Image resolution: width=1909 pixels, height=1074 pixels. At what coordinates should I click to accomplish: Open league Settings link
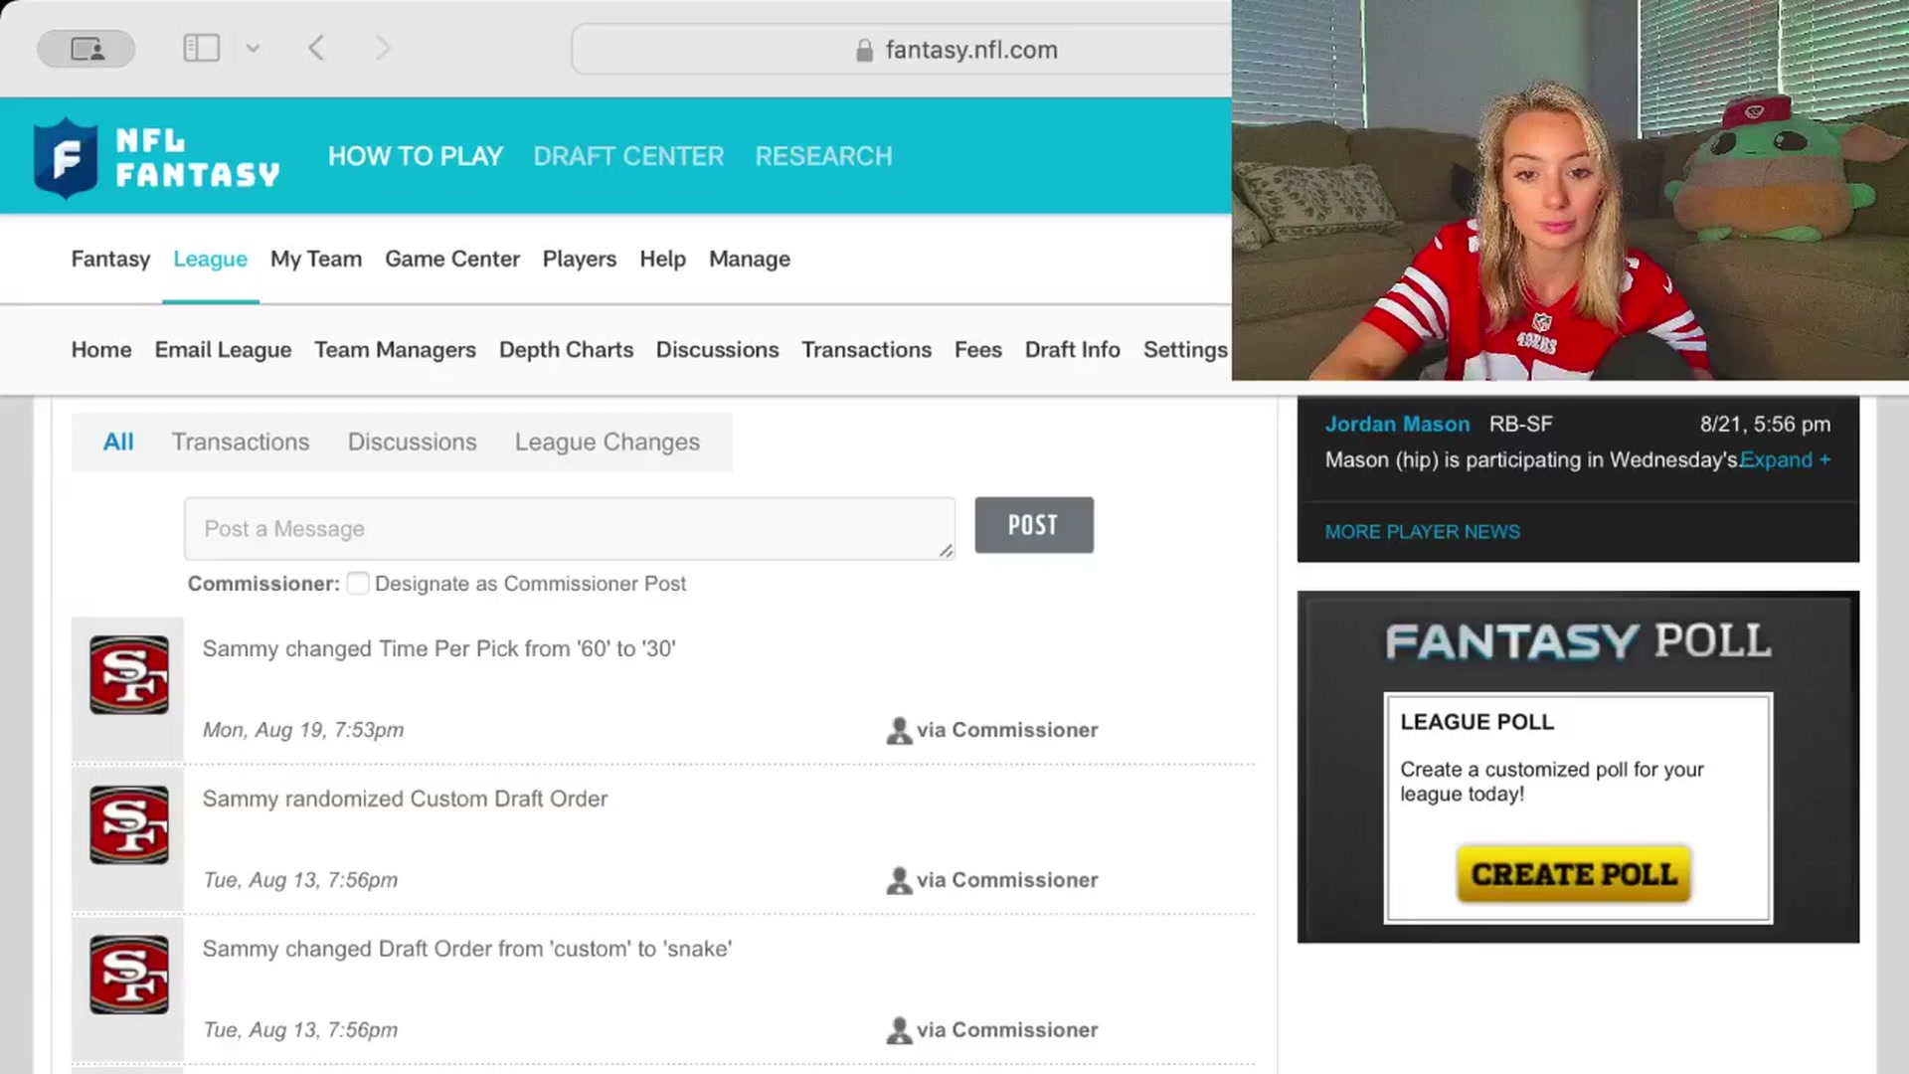point(1185,350)
